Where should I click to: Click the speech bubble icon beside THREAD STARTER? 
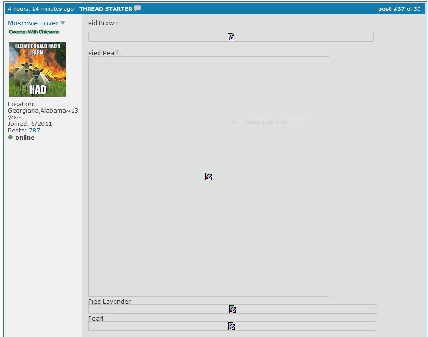[137, 8]
